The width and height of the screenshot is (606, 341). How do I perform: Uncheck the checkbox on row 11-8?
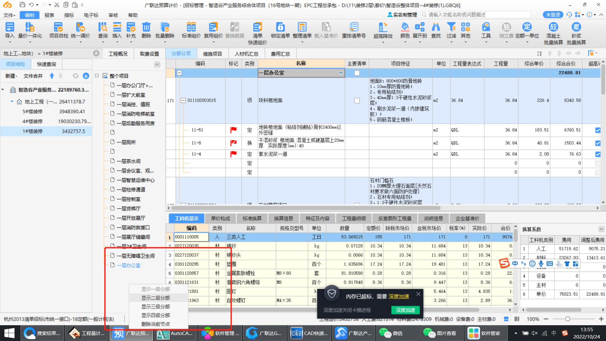(x=598, y=143)
